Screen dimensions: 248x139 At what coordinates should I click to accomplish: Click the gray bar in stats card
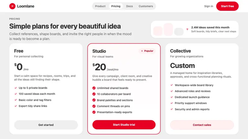[x=179, y=32]
